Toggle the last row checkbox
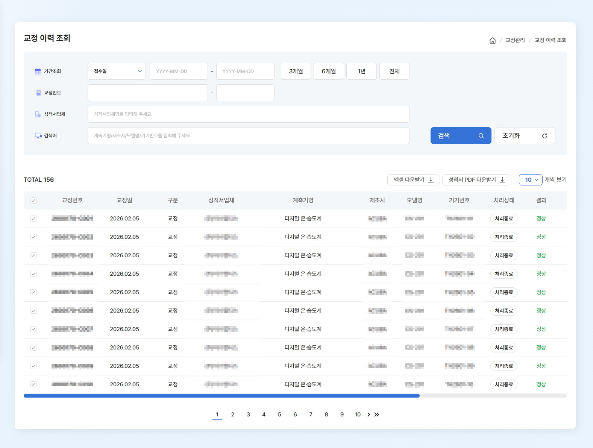 [33, 384]
